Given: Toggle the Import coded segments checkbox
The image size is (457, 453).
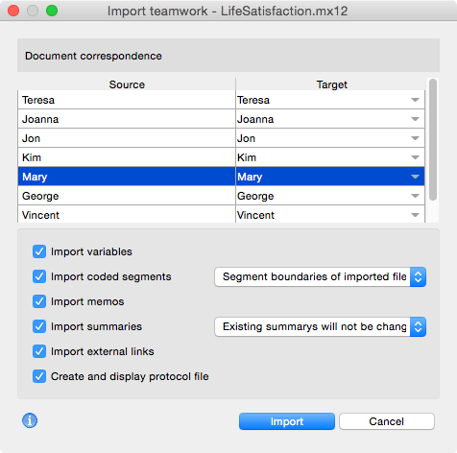Looking at the screenshot, I should [39, 276].
